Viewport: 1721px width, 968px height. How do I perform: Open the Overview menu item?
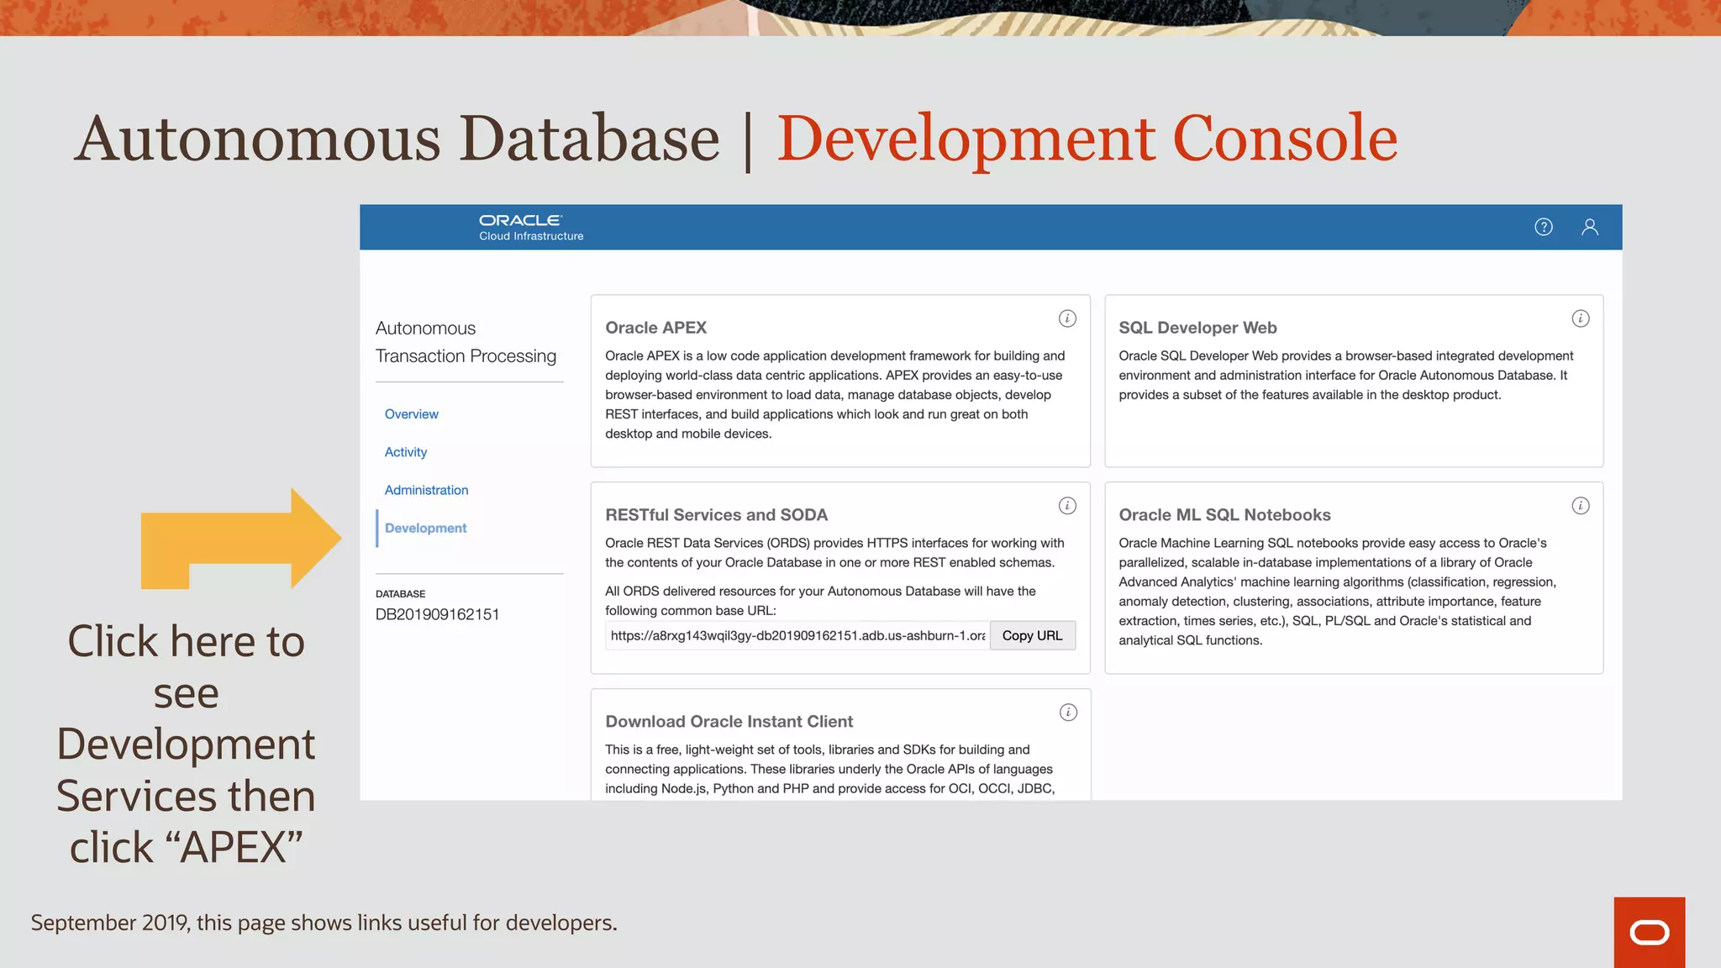click(411, 414)
